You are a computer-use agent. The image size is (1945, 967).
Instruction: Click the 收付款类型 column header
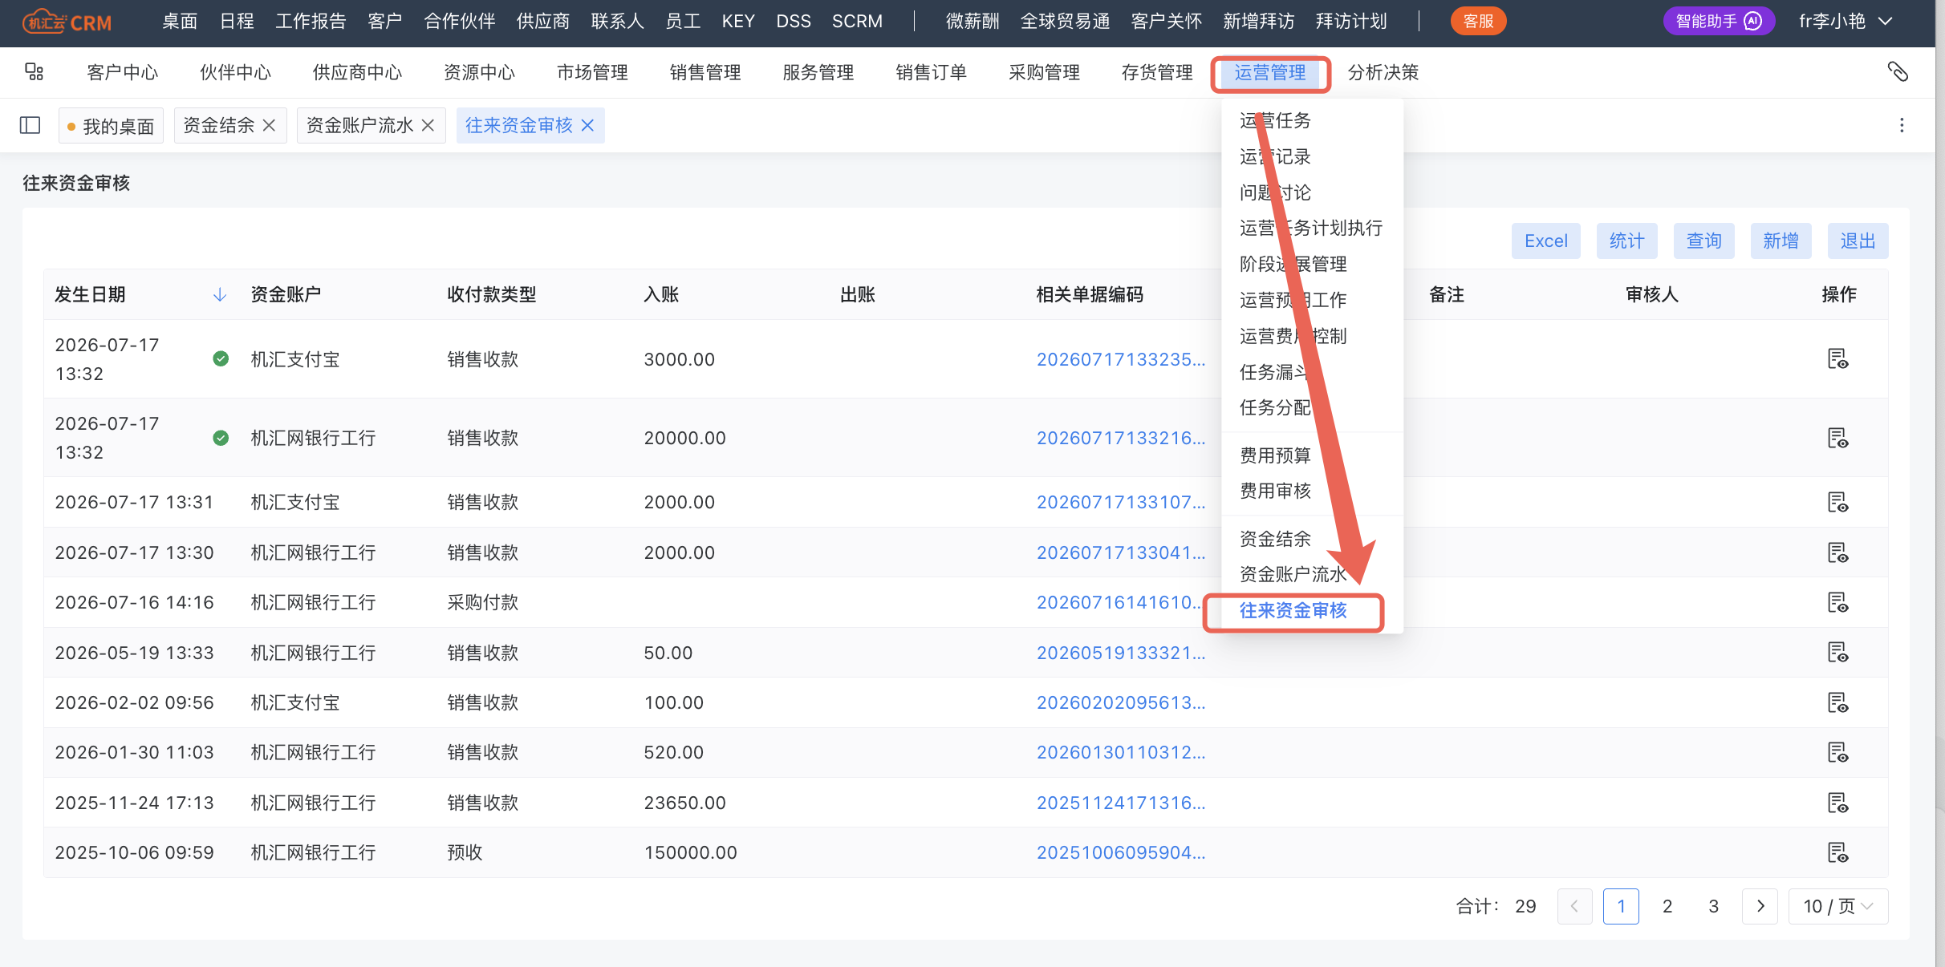click(x=491, y=294)
